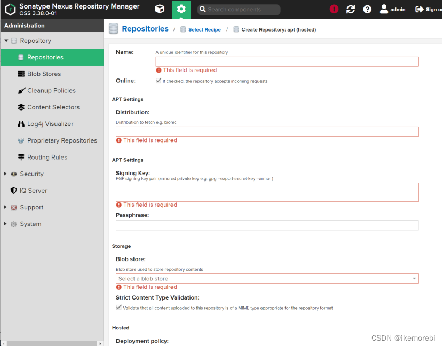Open Log4j Visualizer menu item
The width and height of the screenshot is (443, 346).
(x=52, y=124)
